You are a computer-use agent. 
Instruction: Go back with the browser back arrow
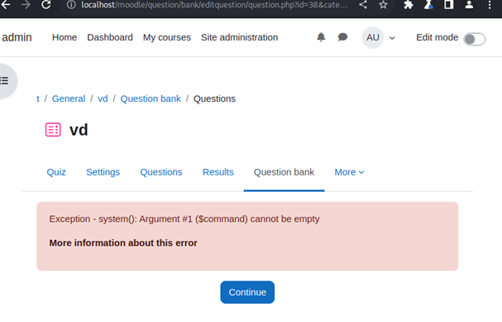pos(5,5)
